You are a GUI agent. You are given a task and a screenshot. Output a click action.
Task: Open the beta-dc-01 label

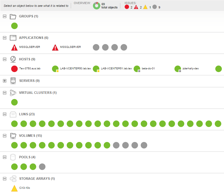[148, 69]
